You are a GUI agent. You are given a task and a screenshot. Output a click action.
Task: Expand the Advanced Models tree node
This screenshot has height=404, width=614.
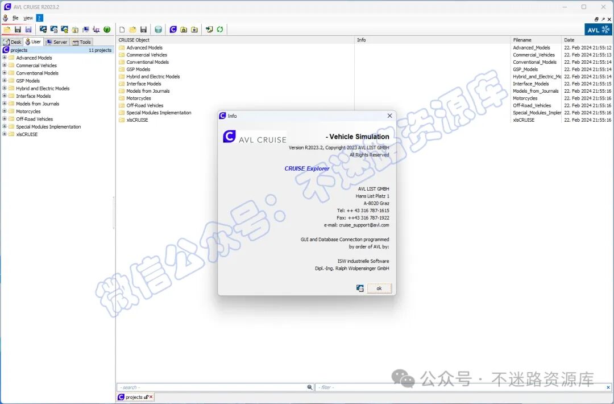[5, 57]
